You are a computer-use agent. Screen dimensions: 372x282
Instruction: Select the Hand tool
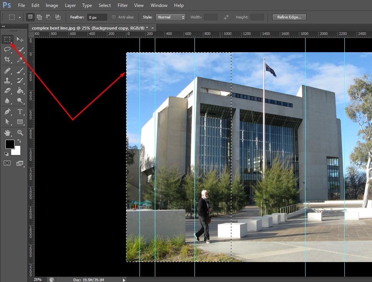(x=7, y=132)
